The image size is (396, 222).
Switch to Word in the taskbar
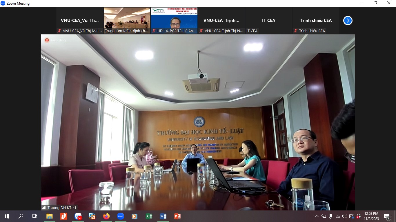pyautogui.click(x=163, y=216)
